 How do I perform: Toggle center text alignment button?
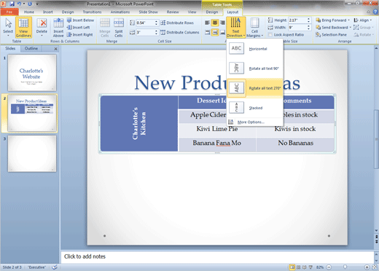pyautogui.click(x=215, y=23)
